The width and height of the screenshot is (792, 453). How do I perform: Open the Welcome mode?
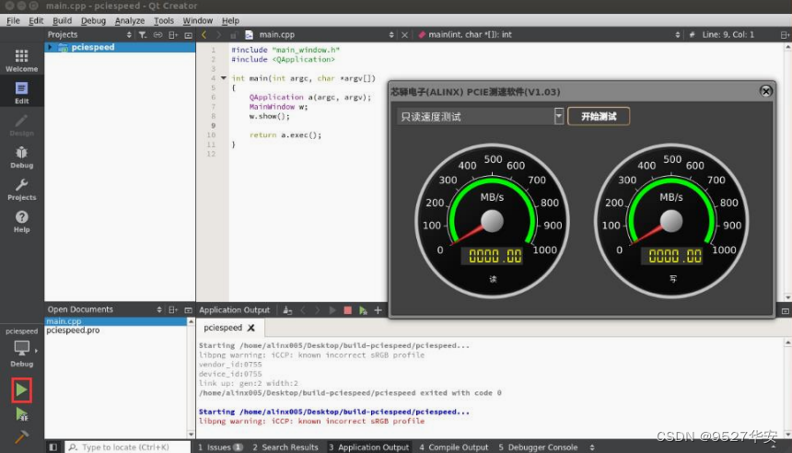coord(21,61)
